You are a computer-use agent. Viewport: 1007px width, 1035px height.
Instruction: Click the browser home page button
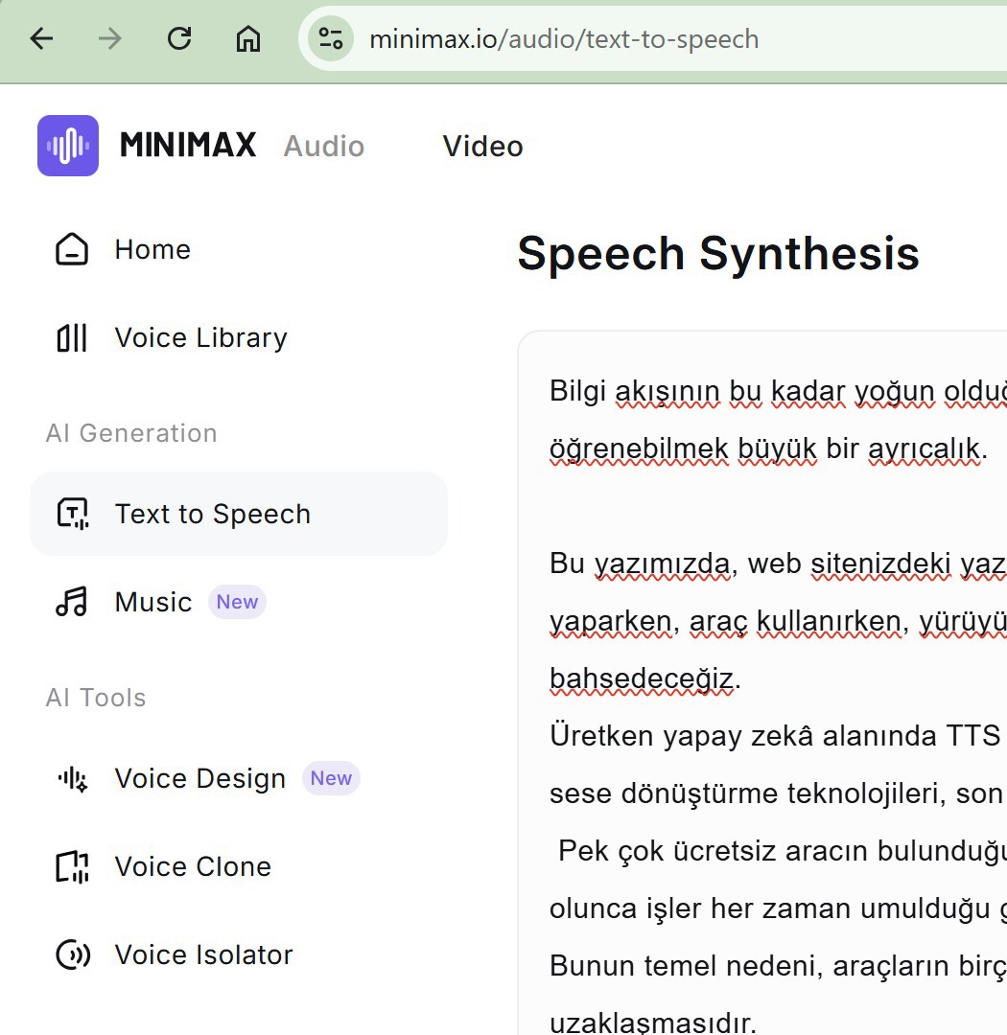[248, 38]
